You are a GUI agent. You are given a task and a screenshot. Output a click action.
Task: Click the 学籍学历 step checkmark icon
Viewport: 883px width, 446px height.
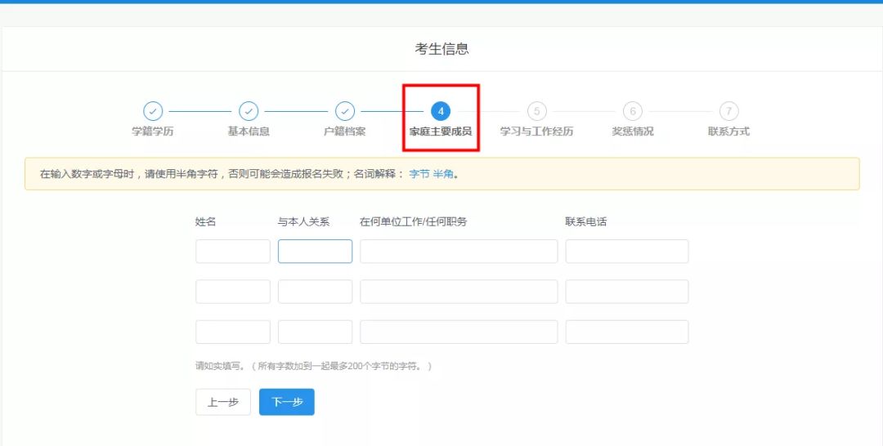coord(153,111)
